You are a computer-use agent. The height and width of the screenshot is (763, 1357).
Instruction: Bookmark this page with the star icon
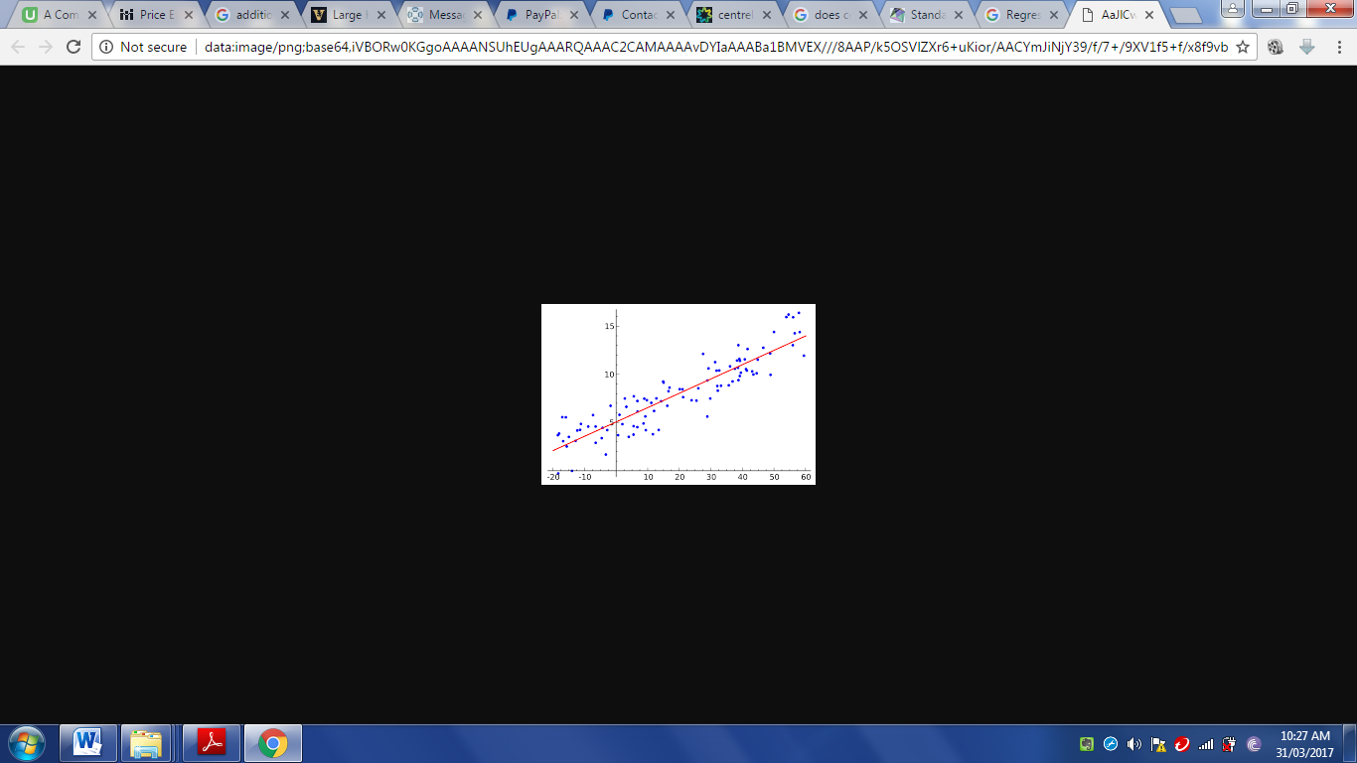point(1242,47)
